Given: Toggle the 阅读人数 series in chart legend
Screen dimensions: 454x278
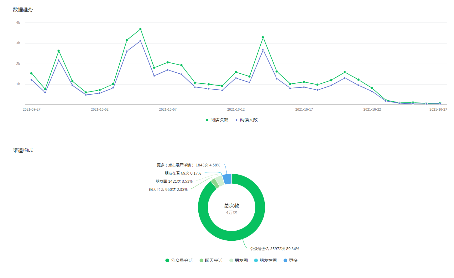Looking at the screenshot, I should point(246,120).
